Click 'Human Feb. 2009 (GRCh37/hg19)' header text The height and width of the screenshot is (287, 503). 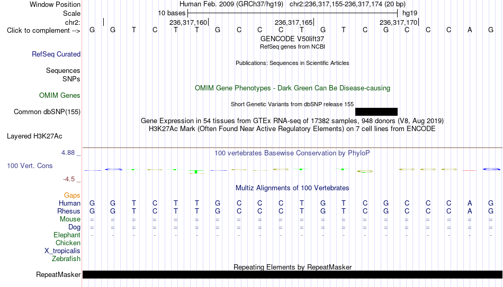click(x=231, y=4)
